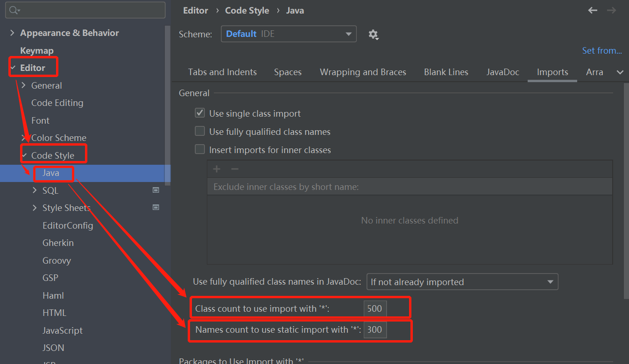Open the scheme gear settings icon
Viewport: 629px width, 364px height.
click(373, 35)
